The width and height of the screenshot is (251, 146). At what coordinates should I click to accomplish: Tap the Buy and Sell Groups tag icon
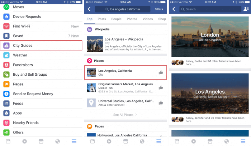[6, 75]
